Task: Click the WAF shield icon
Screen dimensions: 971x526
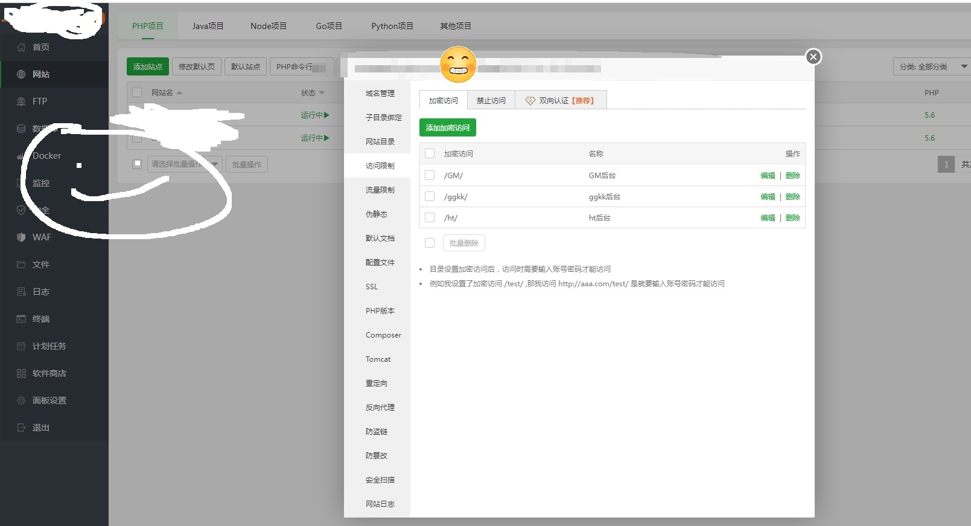Action: click(x=21, y=237)
